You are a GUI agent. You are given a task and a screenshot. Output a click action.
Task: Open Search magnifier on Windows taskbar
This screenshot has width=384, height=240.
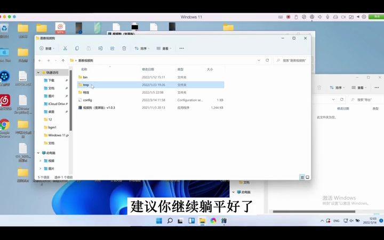click(170, 221)
